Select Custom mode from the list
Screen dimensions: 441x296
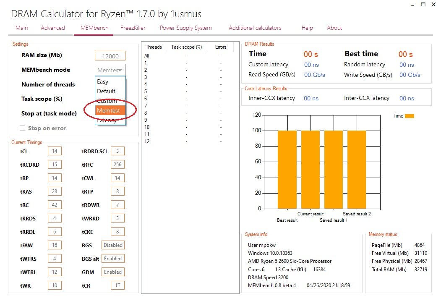[x=110, y=101]
